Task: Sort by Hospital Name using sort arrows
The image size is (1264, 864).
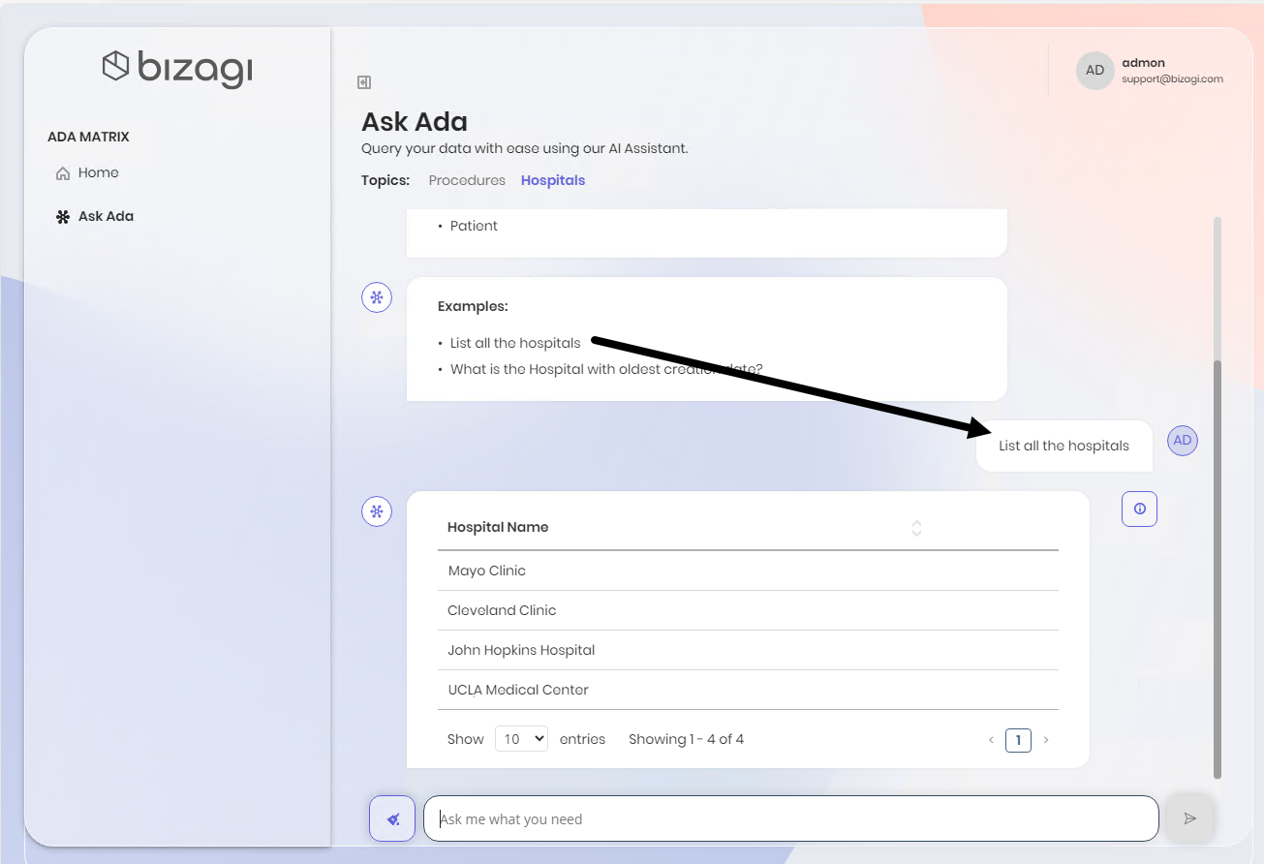Action: (916, 528)
